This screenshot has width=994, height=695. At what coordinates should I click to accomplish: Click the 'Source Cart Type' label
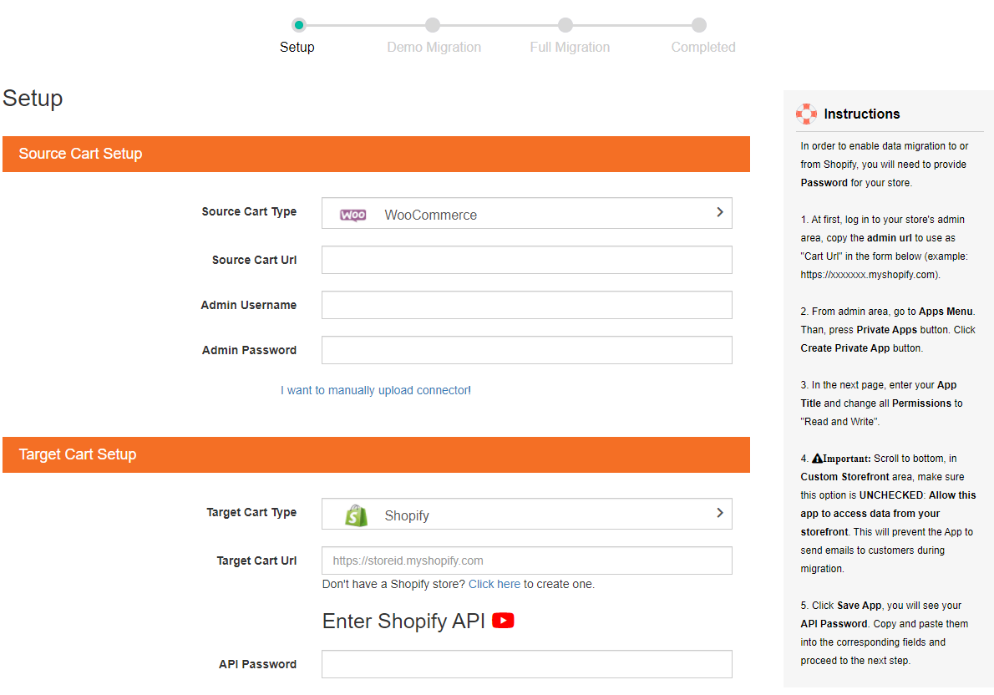(249, 212)
